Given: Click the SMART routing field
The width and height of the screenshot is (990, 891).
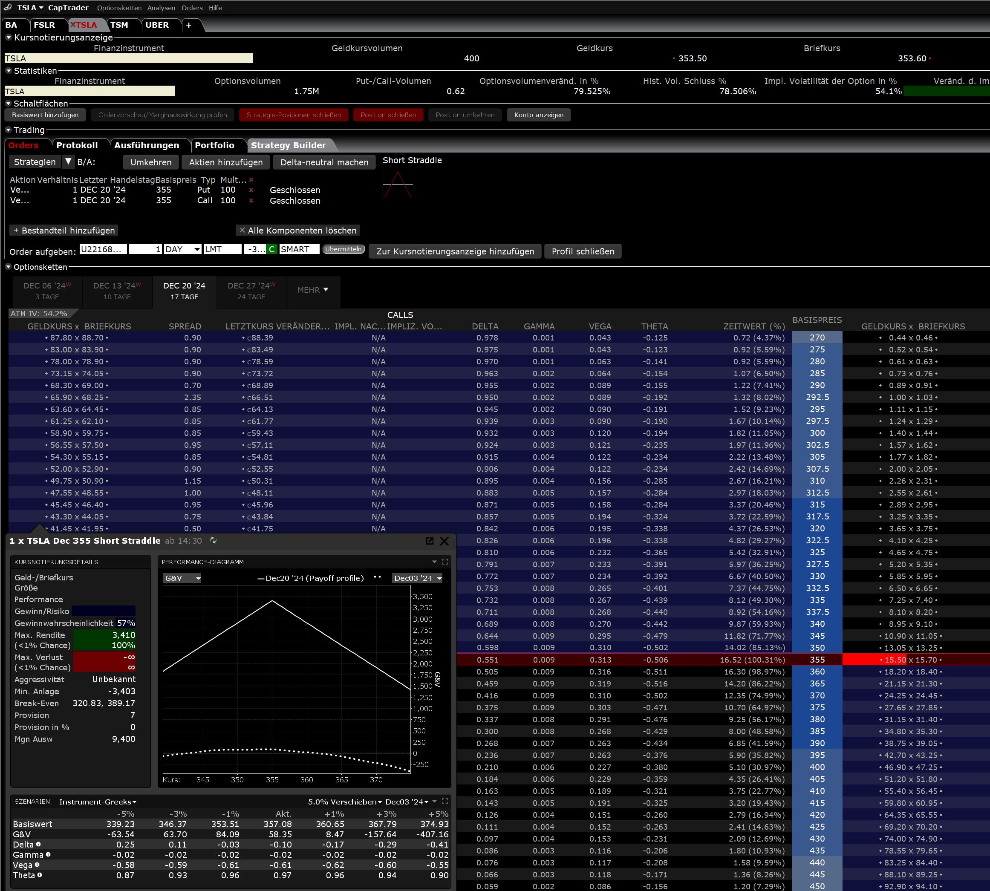Looking at the screenshot, I should (299, 249).
